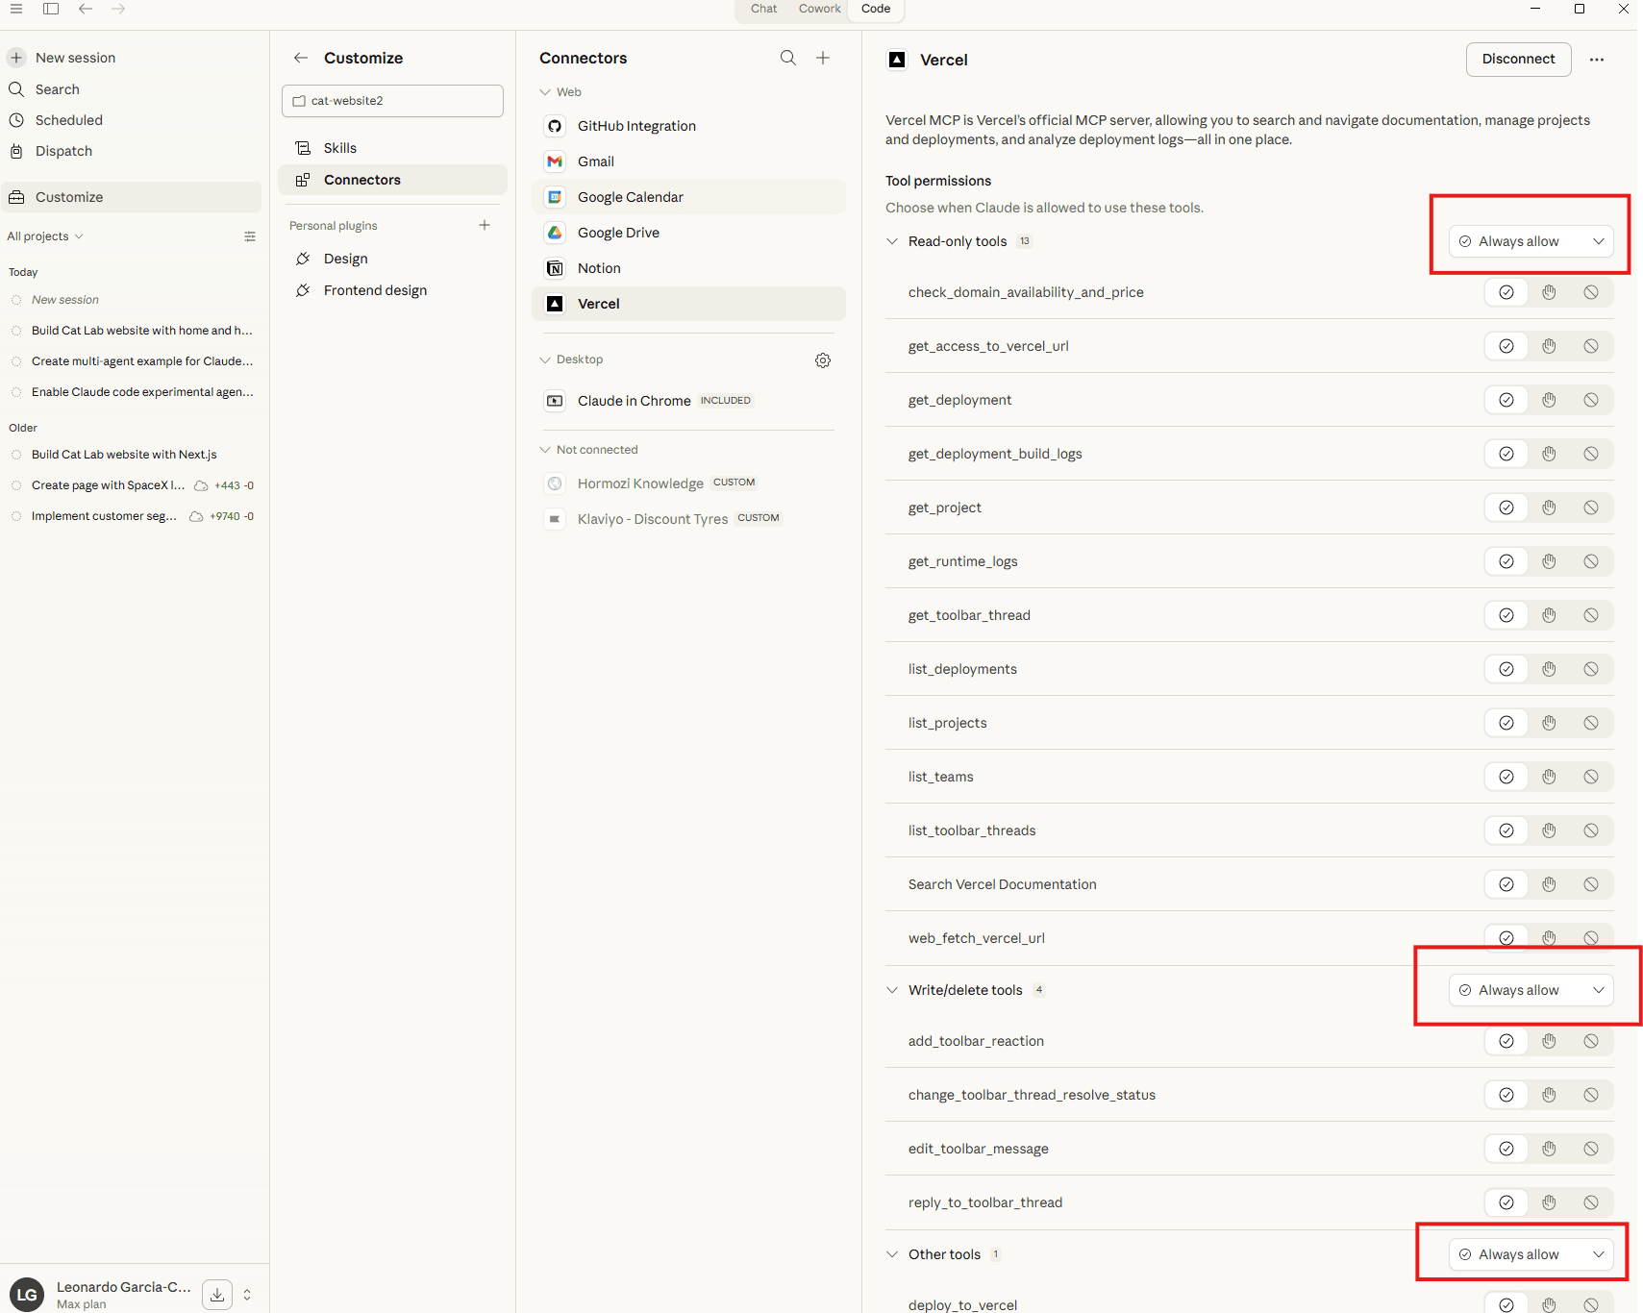Image resolution: width=1643 pixels, height=1313 pixels.
Task: Open the Vercel more options menu
Action: tap(1597, 60)
